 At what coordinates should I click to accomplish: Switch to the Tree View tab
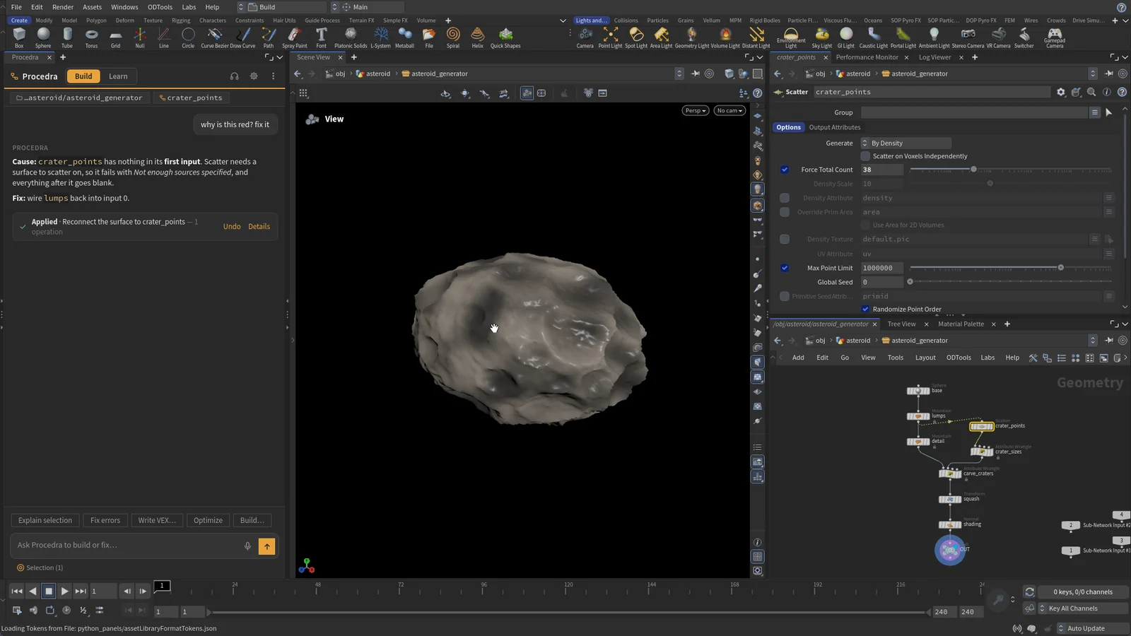[901, 324]
